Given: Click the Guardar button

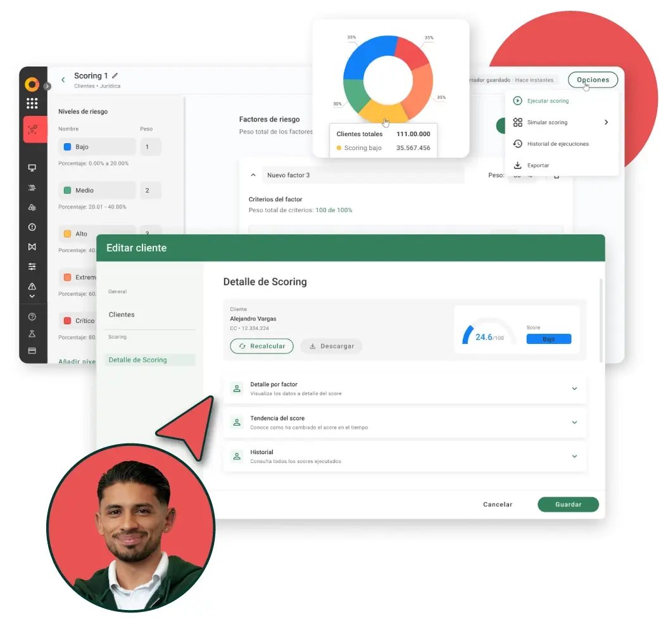Looking at the screenshot, I should coord(568,505).
